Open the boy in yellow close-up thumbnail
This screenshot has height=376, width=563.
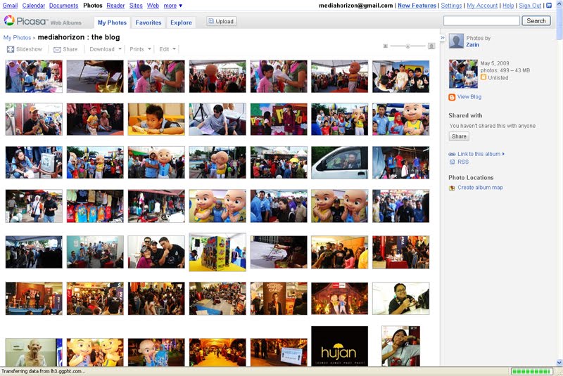click(x=156, y=119)
